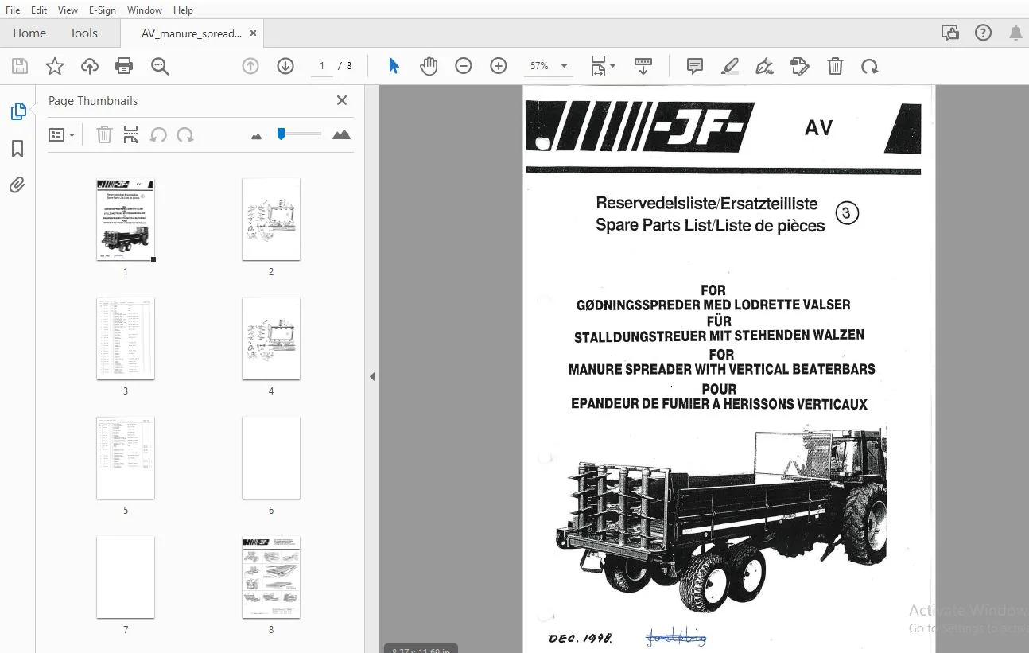Select the Highlight text pen tool

click(729, 66)
